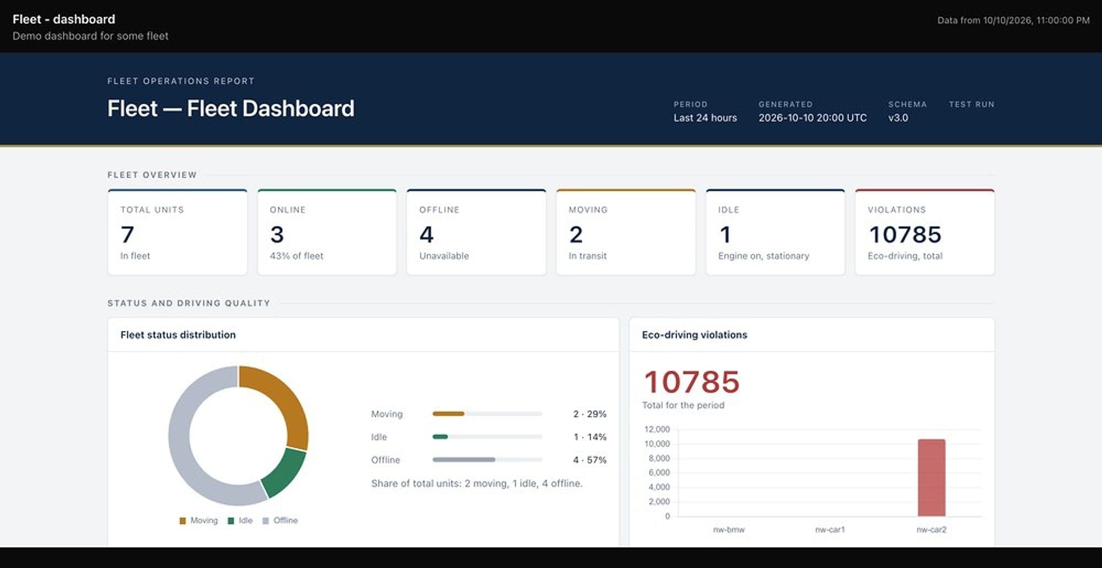This screenshot has height=568, width=1102.
Task: Click the generated time '2026-10-10 20:00 UTC'
Action: [813, 118]
